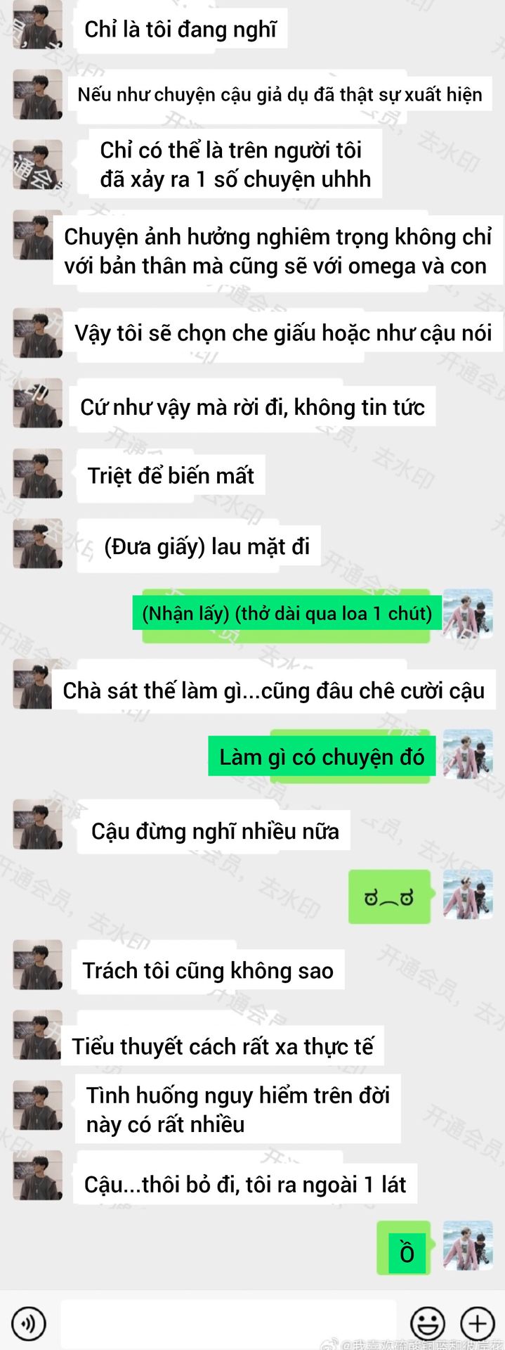Open the emoji sticker picker
Image resolution: width=505 pixels, height=1350 pixels.
click(x=427, y=1323)
